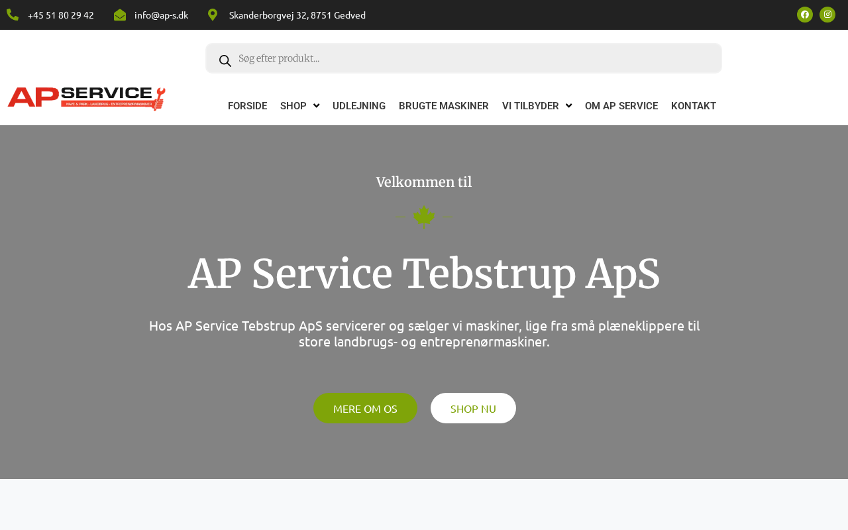Click the envelope email icon
The width and height of the screenshot is (848, 530).
pyautogui.click(x=120, y=15)
